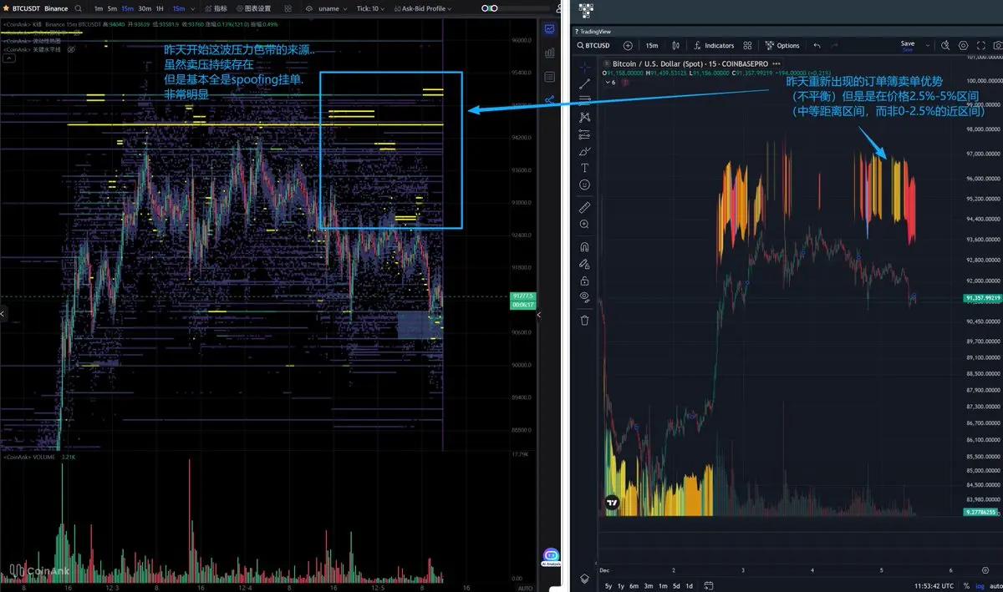Open the Bitcoin symbol legend more menu
Viewport: 1003px width, 592px height.
776,63
